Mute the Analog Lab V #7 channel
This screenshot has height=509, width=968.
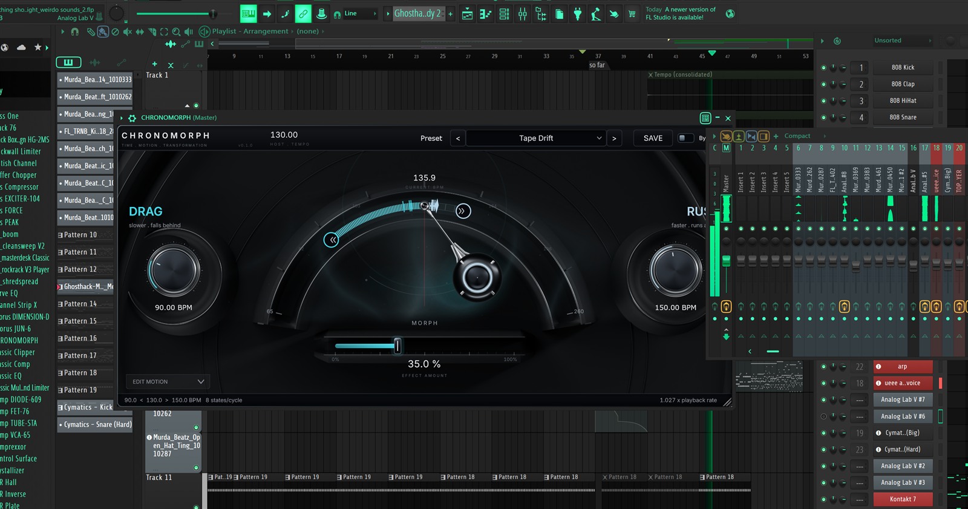coord(823,399)
